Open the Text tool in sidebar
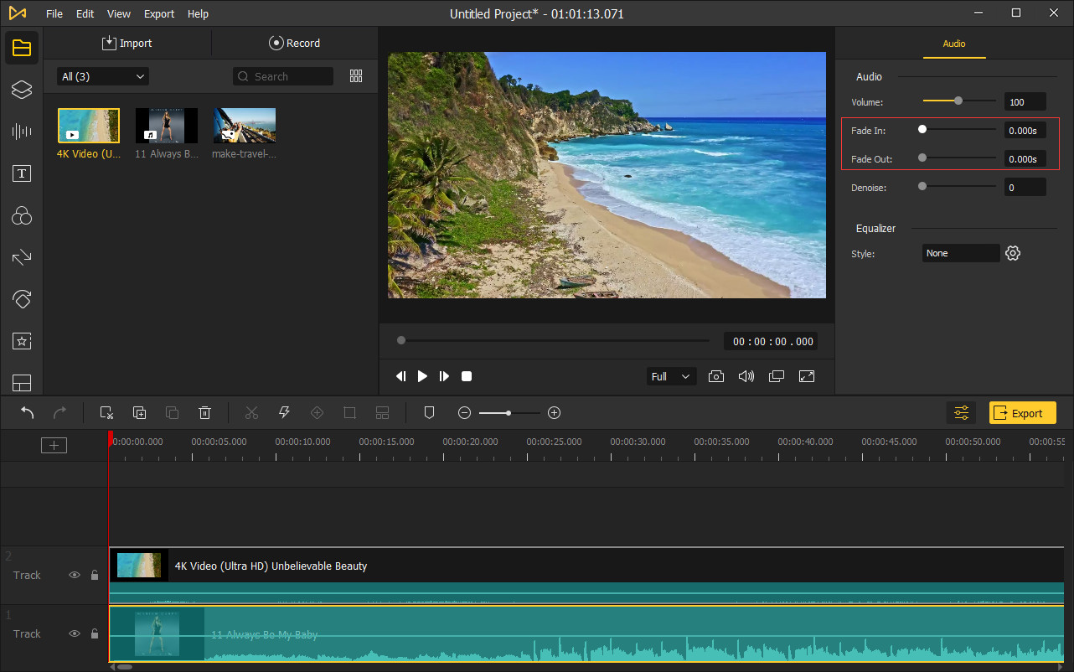This screenshot has width=1074, height=672. pyautogui.click(x=22, y=173)
